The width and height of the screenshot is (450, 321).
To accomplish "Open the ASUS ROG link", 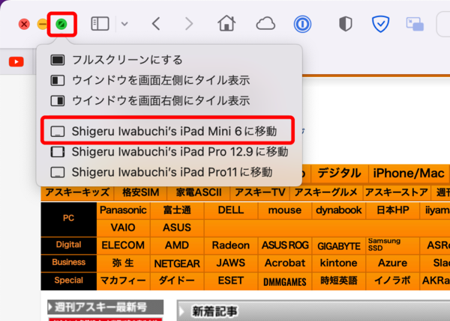I will (x=285, y=245).
